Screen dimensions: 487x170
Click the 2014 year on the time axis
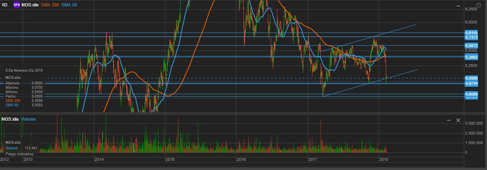pyautogui.click(x=99, y=159)
